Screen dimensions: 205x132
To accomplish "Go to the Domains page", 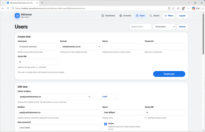I will point(125,16).
